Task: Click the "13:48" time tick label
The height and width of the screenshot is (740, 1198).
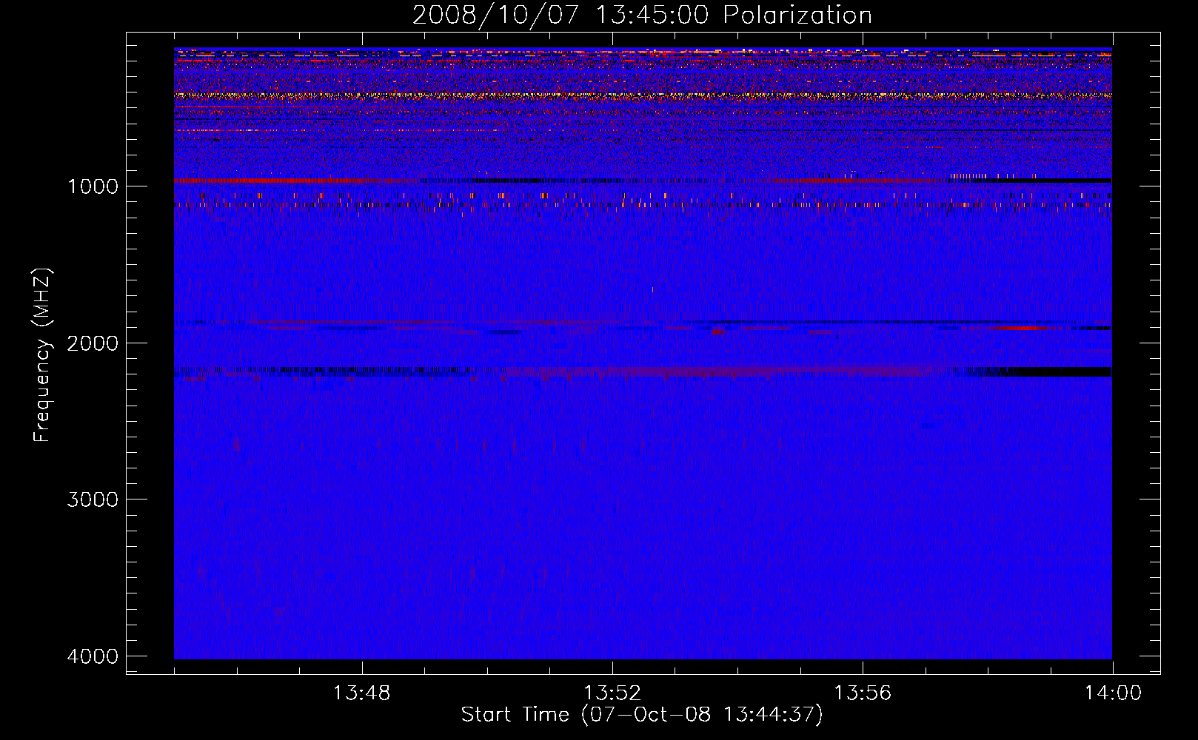Action: tap(361, 693)
